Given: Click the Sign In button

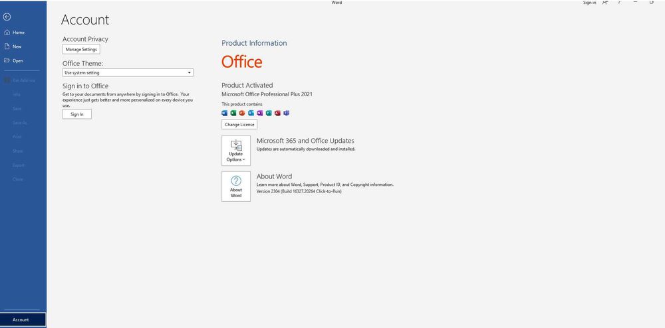Looking at the screenshot, I should [x=76, y=114].
